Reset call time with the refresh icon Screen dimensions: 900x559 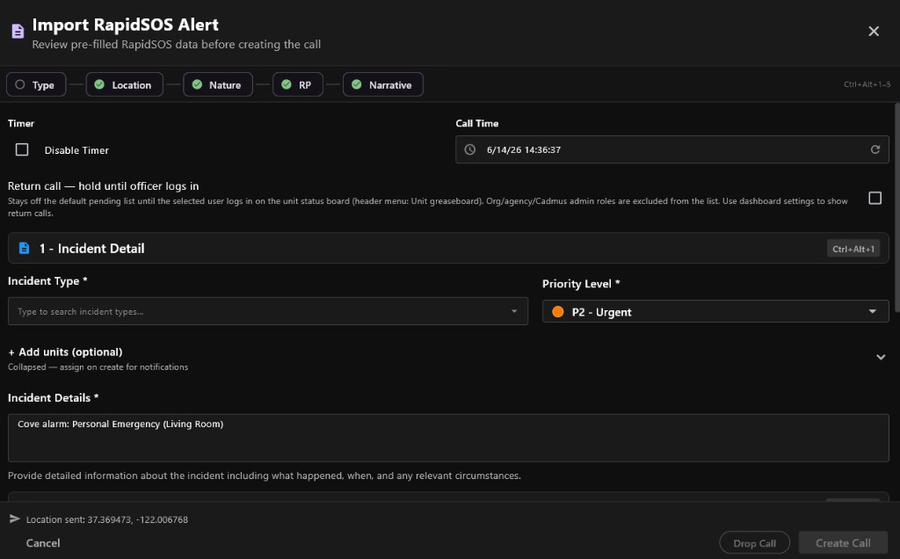pos(875,149)
